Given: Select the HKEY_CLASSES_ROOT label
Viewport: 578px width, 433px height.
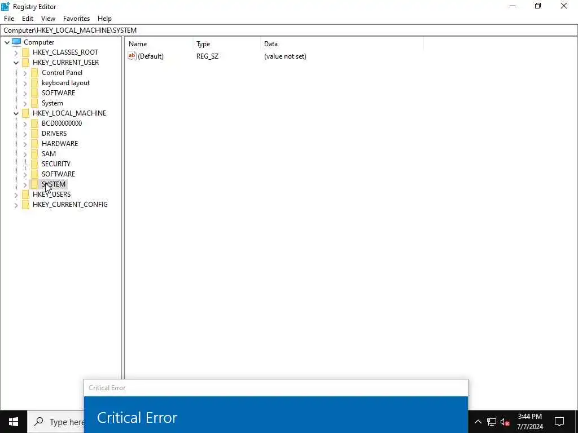Looking at the screenshot, I should [x=65, y=52].
